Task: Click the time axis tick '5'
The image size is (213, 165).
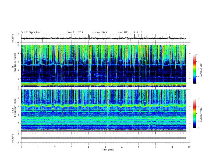Action: tap(105, 147)
